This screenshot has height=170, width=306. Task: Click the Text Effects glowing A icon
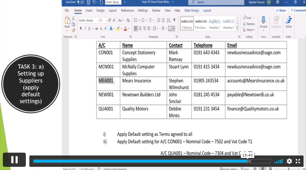coord(111,29)
